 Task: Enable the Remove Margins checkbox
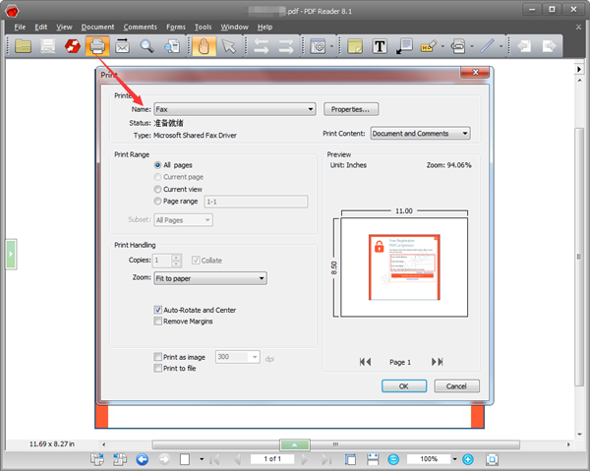(158, 322)
